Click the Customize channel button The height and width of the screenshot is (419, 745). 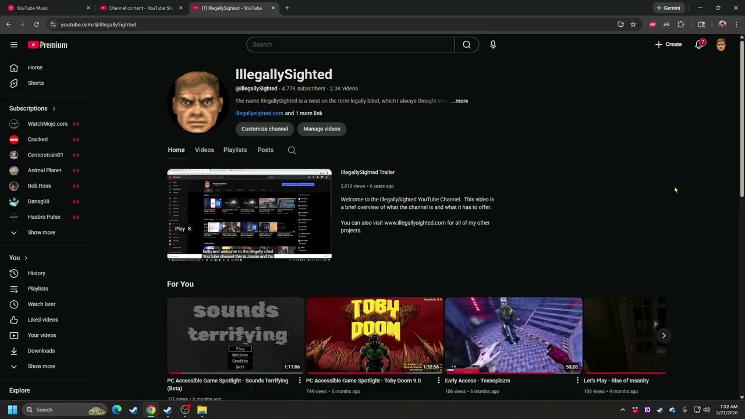(265, 129)
